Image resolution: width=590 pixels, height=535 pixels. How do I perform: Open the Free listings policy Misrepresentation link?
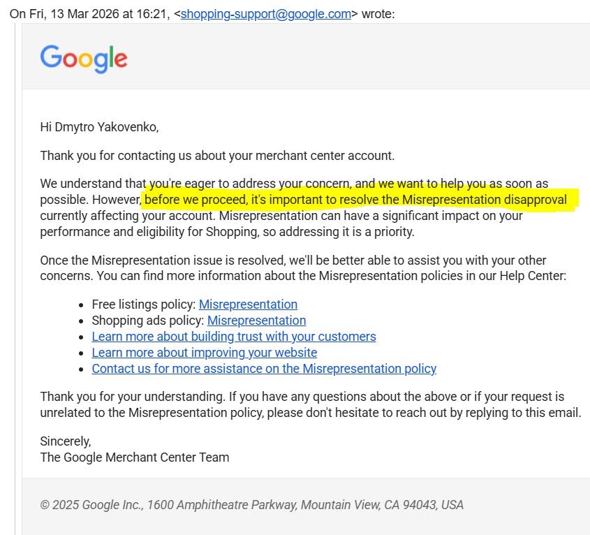click(x=248, y=305)
